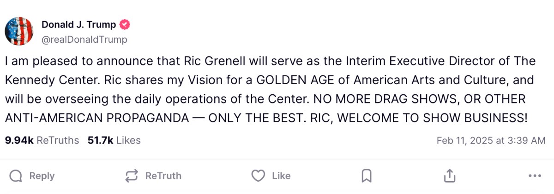Image resolution: width=554 pixels, height=194 pixels.
Task: View the 51.7k Likes list
Action: coord(114,140)
